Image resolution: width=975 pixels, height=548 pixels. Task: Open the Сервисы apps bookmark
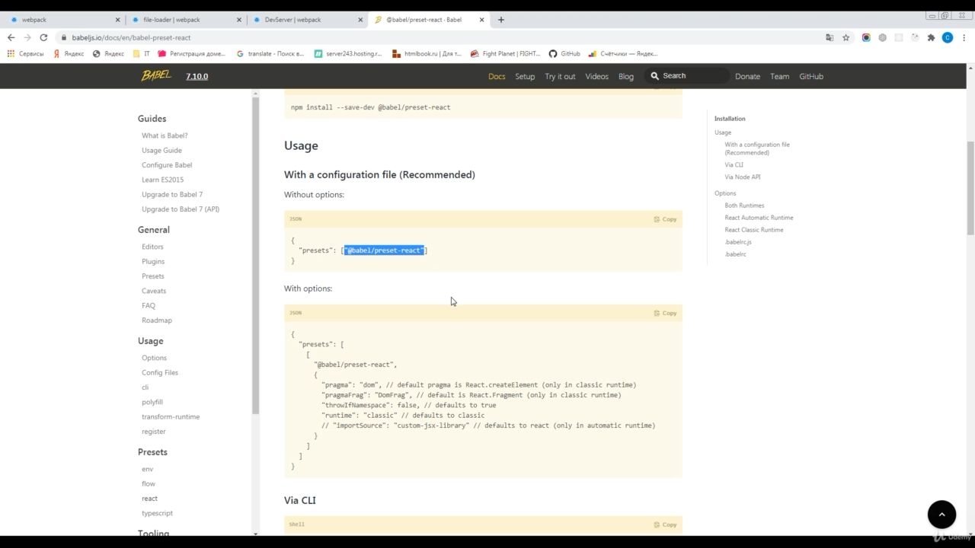pos(25,53)
